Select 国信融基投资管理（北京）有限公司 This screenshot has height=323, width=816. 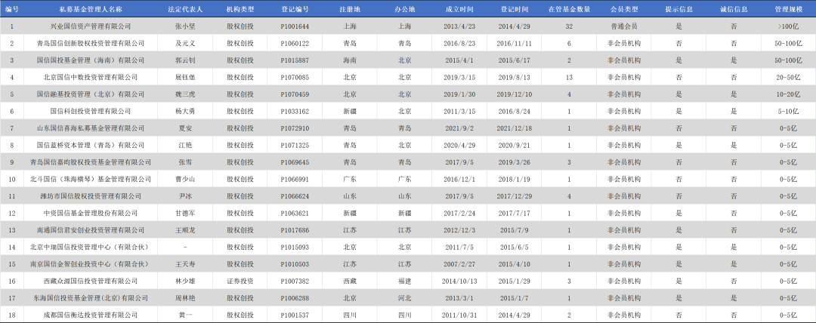(x=91, y=94)
